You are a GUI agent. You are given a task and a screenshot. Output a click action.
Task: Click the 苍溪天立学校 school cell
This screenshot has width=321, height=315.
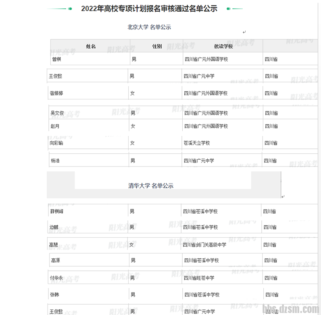[197, 143]
